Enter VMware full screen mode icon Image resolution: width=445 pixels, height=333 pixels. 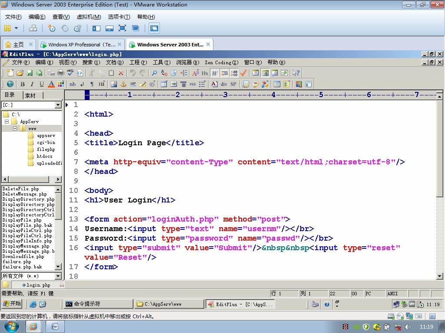(122, 28)
